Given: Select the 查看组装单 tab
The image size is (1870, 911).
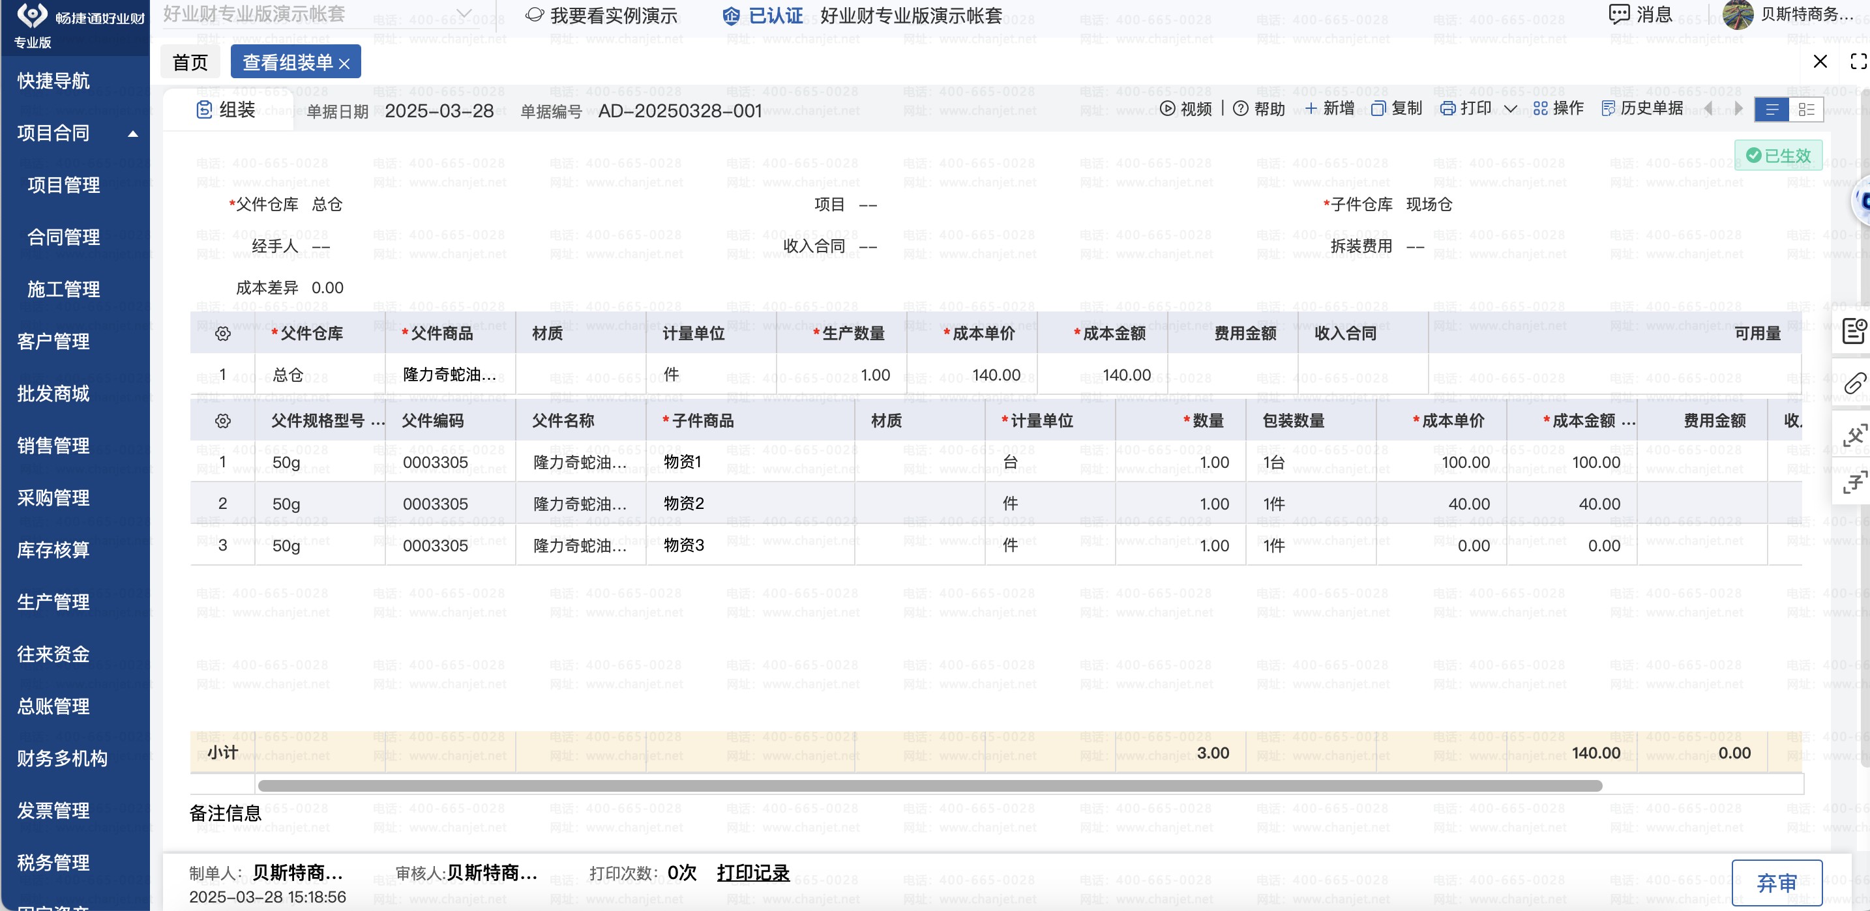Looking at the screenshot, I should click(x=288, y=63).
